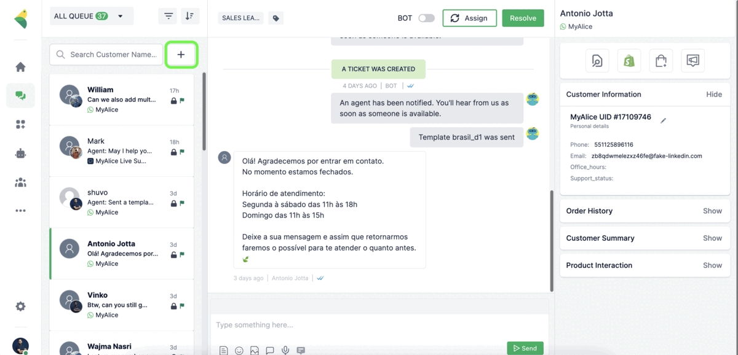Click the chat message scrollbar

(552, 240)
